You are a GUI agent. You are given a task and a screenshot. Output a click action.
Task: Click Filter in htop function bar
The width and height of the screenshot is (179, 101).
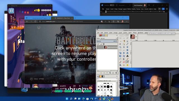(88, 91)
